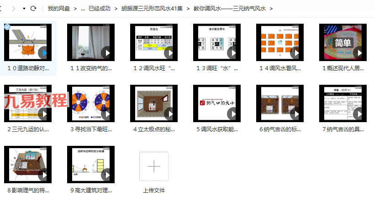
Task: Click the plus icon to upload file
Action: 153,167
